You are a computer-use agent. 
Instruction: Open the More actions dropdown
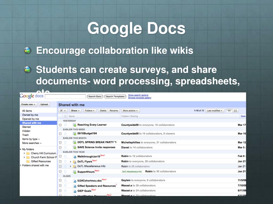[x=130, y=111]
